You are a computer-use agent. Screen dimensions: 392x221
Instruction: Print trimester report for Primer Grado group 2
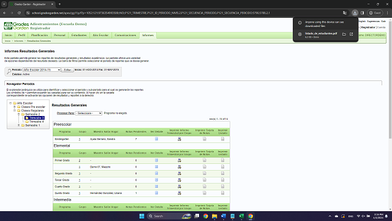click(179, 160)
